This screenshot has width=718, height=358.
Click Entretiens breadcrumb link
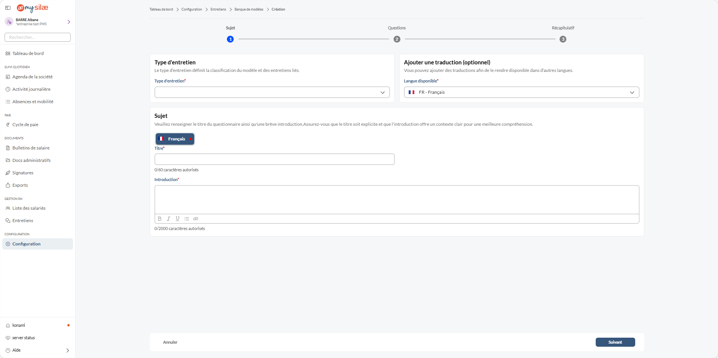click(218, 9)
